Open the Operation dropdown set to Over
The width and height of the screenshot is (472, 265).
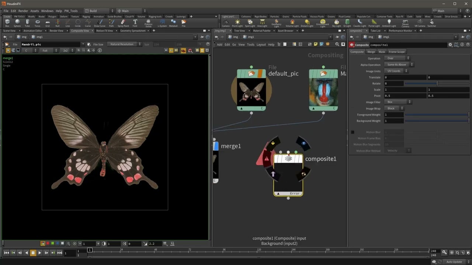[397, 58]
